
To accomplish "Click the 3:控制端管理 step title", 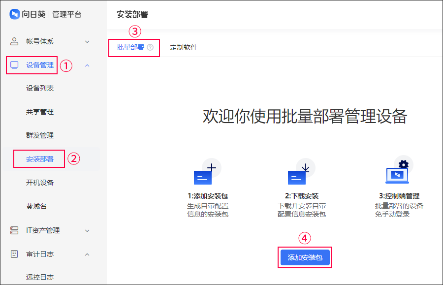I will pyautogui.click(x=399, y=196).
